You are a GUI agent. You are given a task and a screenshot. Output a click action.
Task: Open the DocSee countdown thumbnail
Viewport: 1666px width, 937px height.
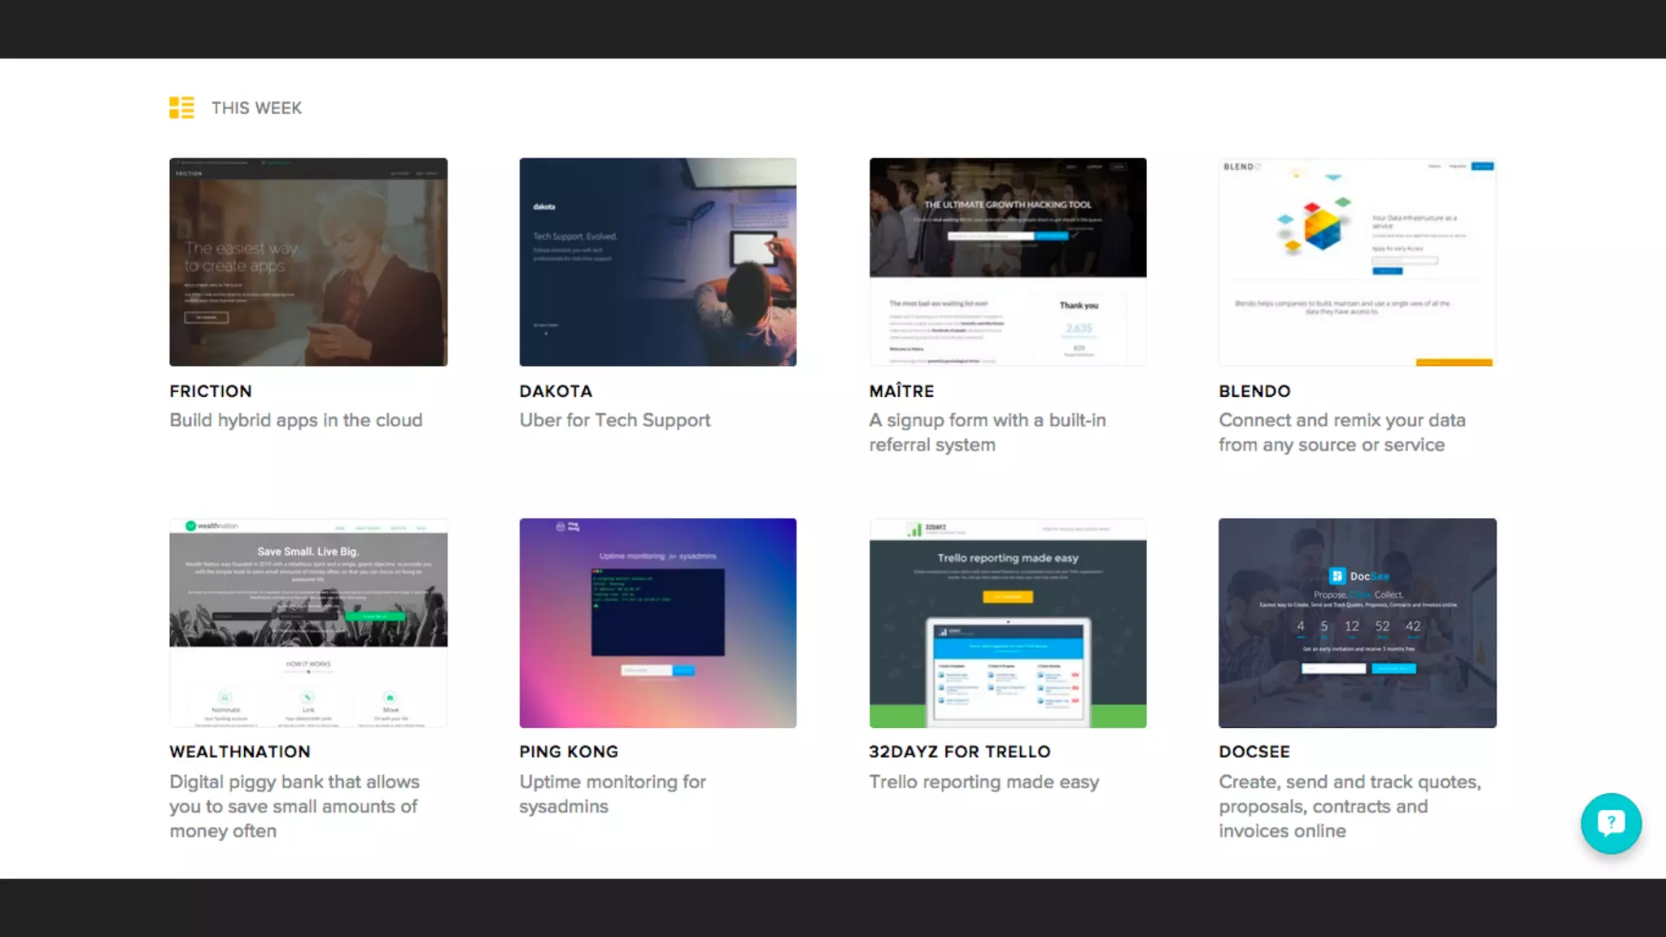[1357, 622]
